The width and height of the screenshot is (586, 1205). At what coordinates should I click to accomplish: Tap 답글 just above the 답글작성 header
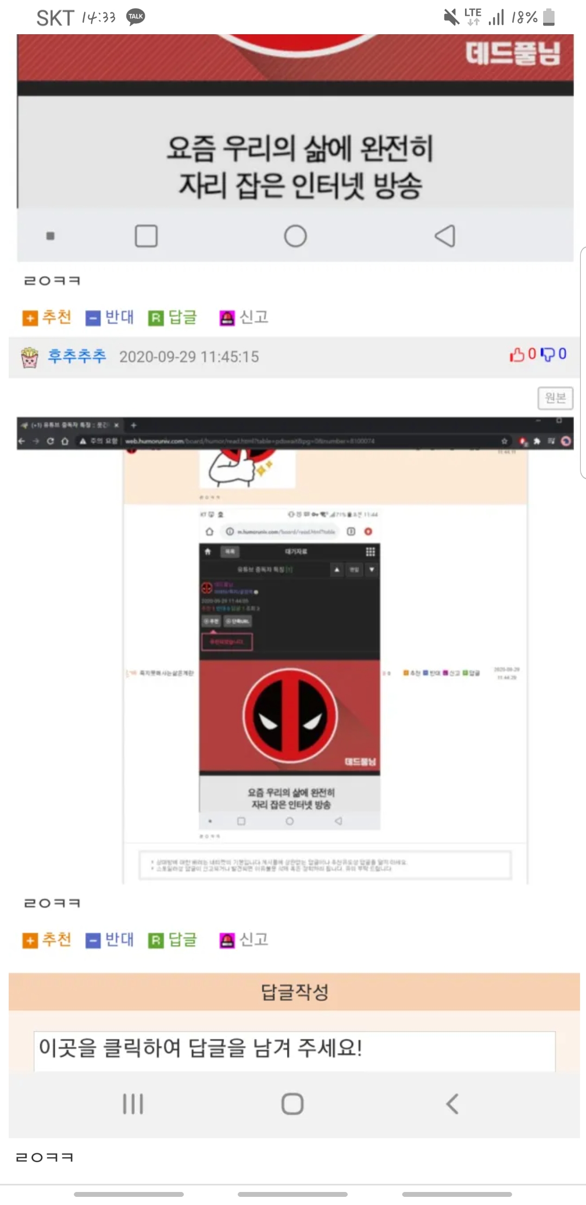pos(173,940)
